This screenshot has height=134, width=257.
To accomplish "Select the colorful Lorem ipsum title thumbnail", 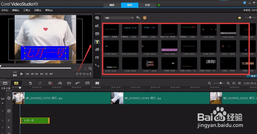I will [x=150, y=63].
